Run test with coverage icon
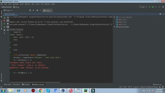The image size is (165, 93). (x=156, y=7)
